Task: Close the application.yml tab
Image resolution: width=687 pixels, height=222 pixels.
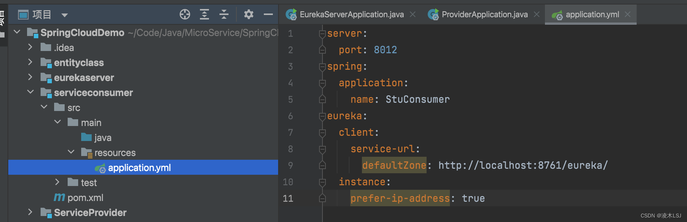Action: [628, 14]
